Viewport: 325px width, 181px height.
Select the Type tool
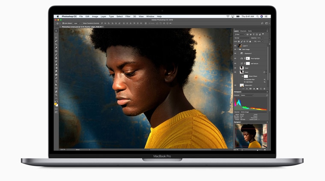56,81
